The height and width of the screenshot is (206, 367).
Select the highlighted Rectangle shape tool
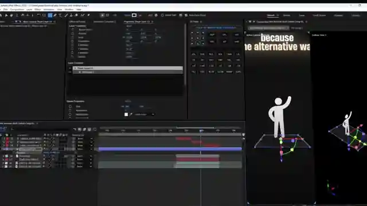point(50,15)
